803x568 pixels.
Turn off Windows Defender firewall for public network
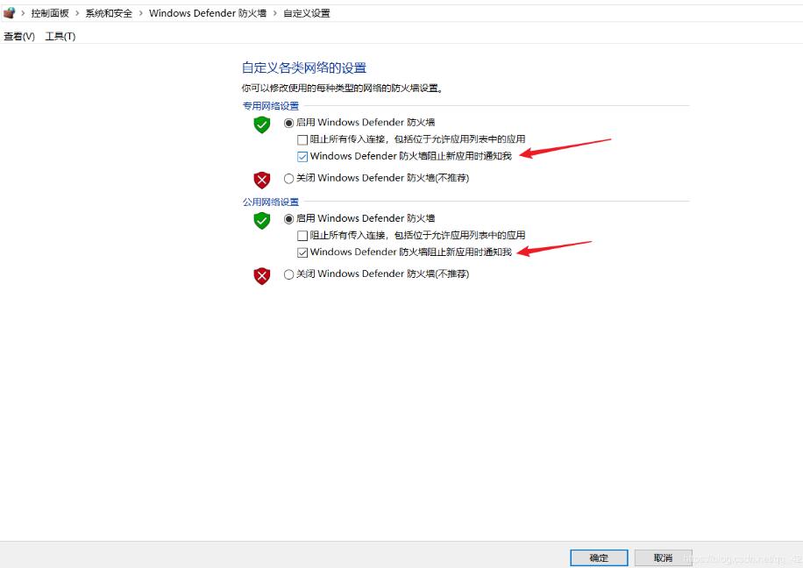(288, 274)
